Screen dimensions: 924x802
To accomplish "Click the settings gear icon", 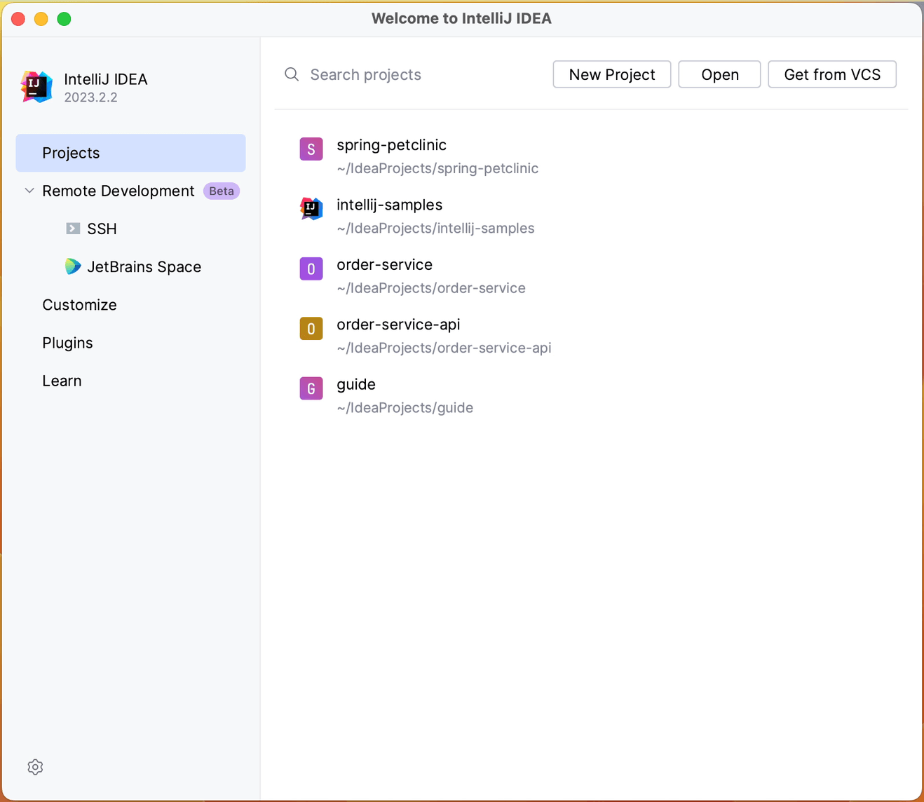I will (x=35, y=767).
